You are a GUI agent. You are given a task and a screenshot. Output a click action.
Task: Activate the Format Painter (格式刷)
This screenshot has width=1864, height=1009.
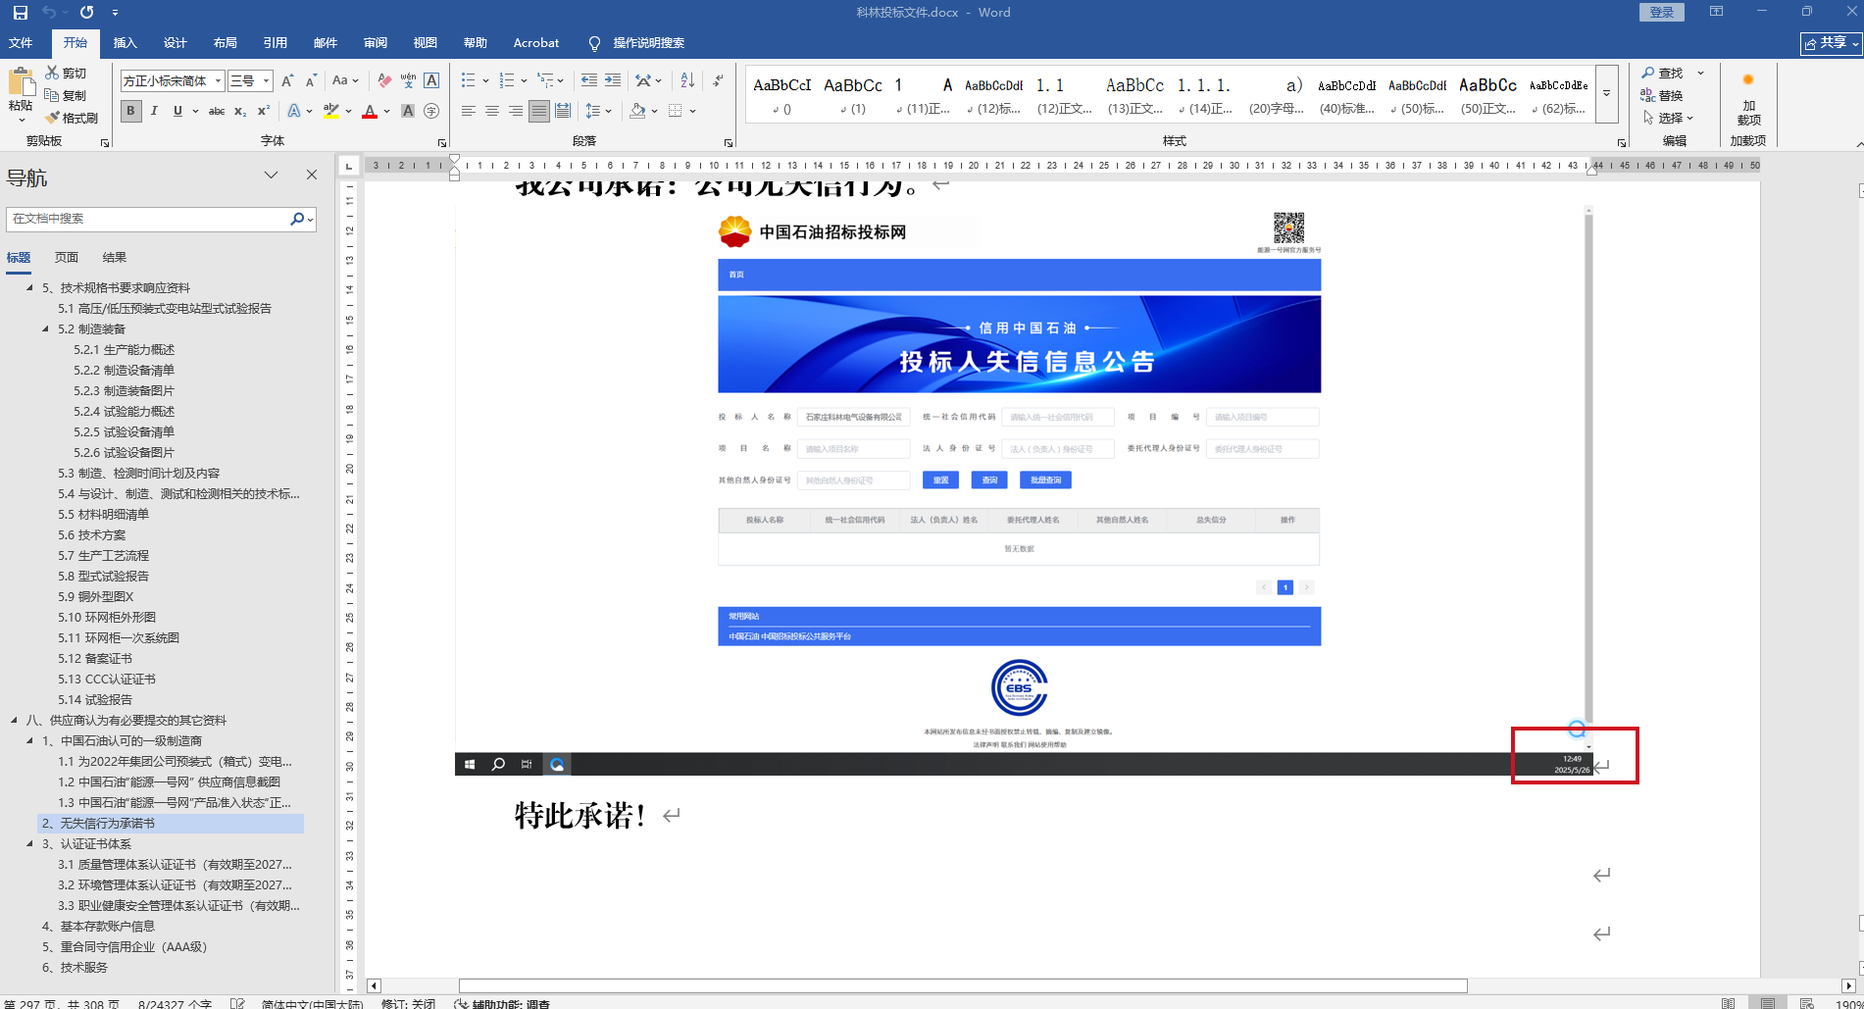pos(73,119)
